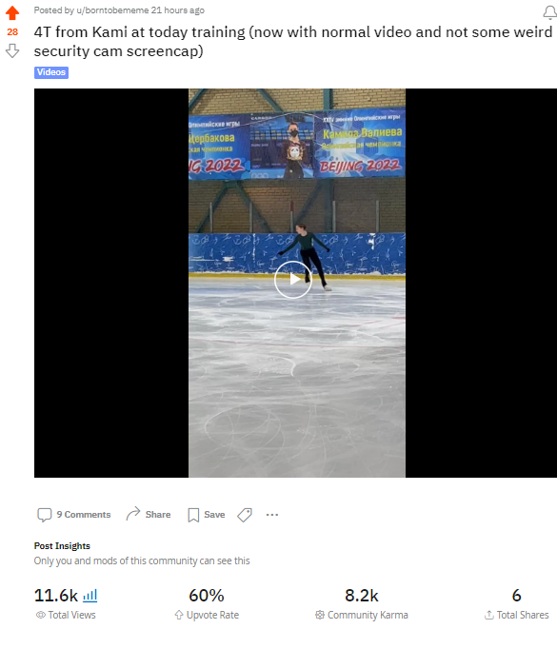Click the Videos flair tag
This screenshot has height=649, width=557.
click(x=51, y=72)
